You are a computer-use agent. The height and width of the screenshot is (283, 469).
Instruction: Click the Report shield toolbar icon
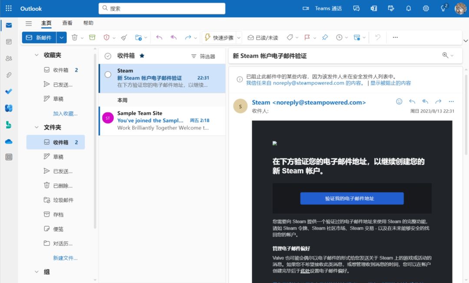click(106, 37)
